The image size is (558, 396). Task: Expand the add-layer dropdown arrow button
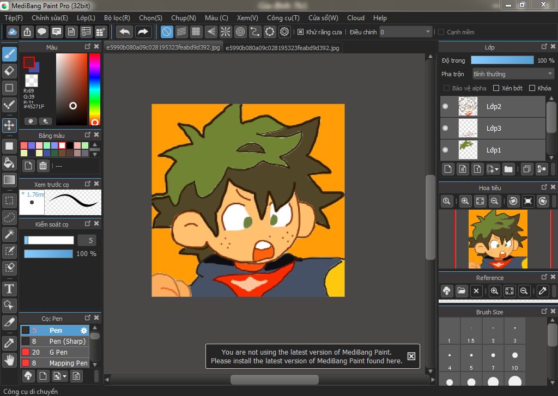[x=493, y=169]
